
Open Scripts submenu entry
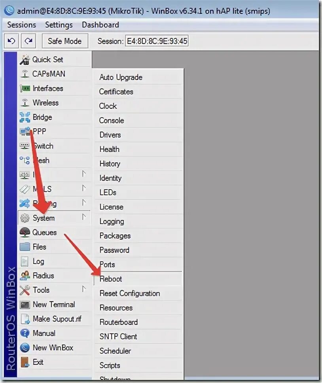coord(138,366)
